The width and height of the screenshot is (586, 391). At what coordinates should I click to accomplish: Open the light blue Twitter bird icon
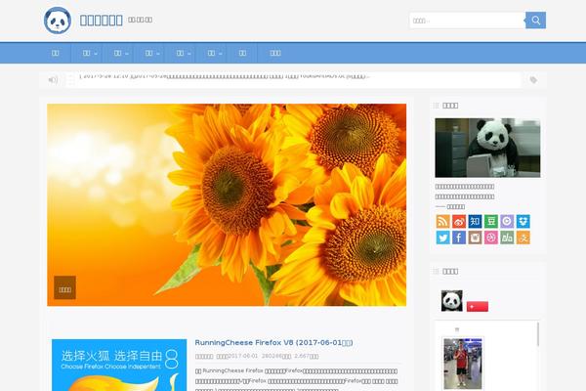click(442, 238)
